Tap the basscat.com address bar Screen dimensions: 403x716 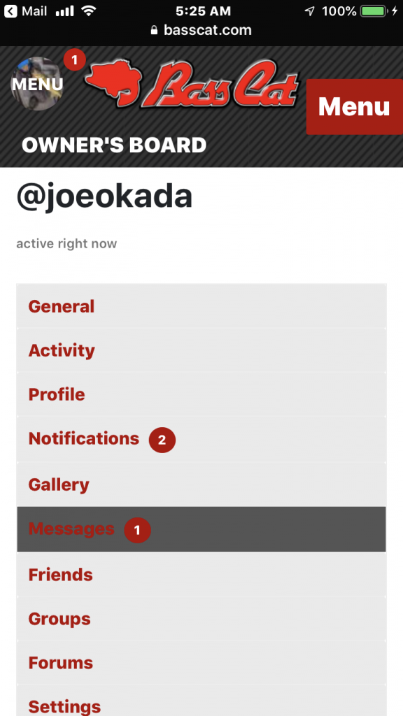click(201, 30)
